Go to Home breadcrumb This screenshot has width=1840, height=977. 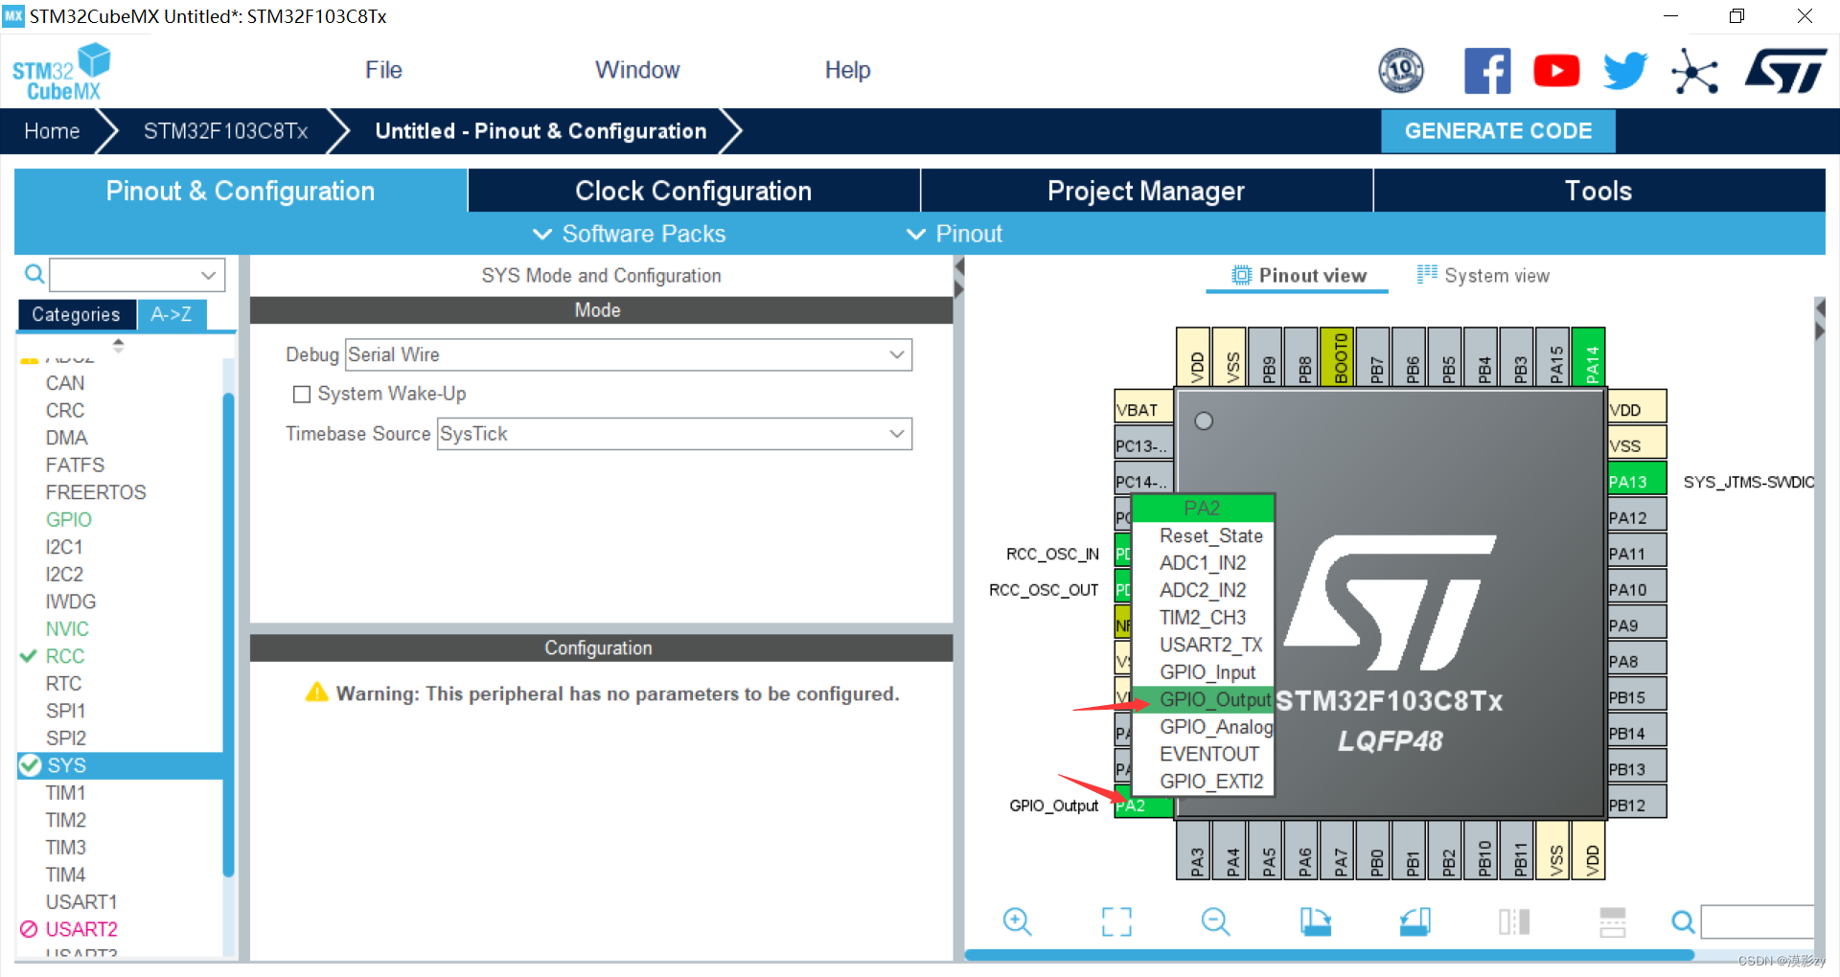52,131
